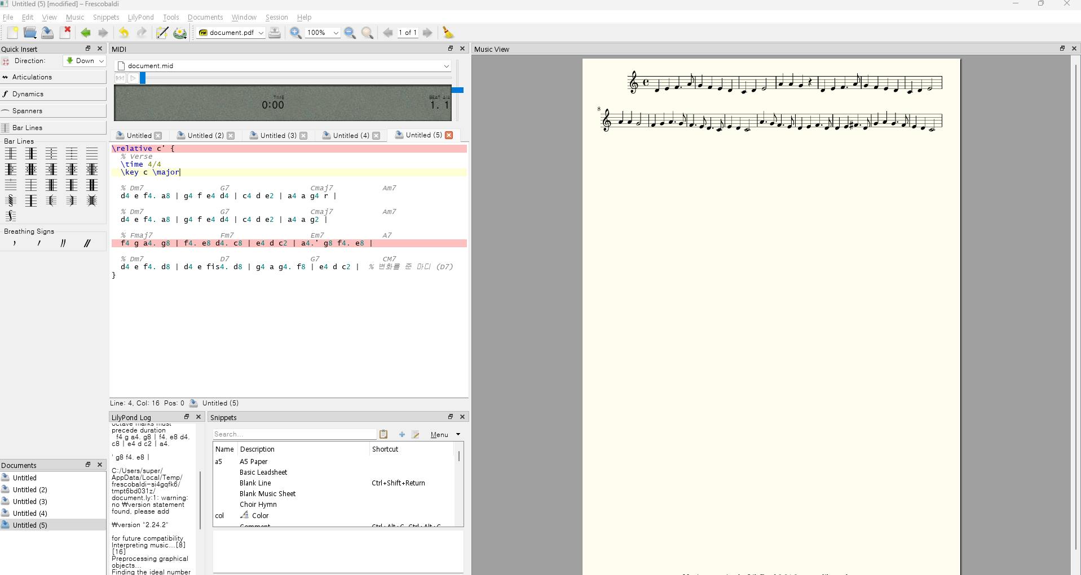Insert the invisible empty-staff bar line
Viewport: 1081px width, 575px height.
tap(92, 153)
